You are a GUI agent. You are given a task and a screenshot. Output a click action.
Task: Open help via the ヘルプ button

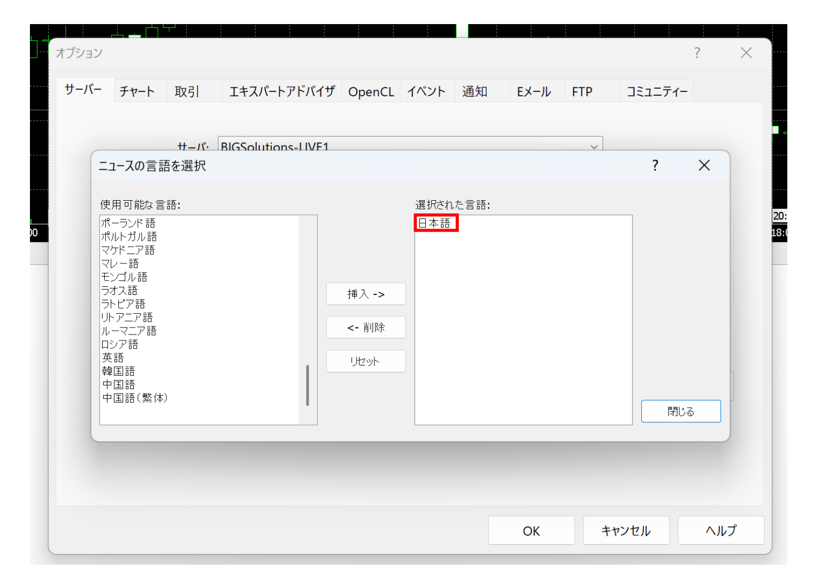click(x=721, y=530)
